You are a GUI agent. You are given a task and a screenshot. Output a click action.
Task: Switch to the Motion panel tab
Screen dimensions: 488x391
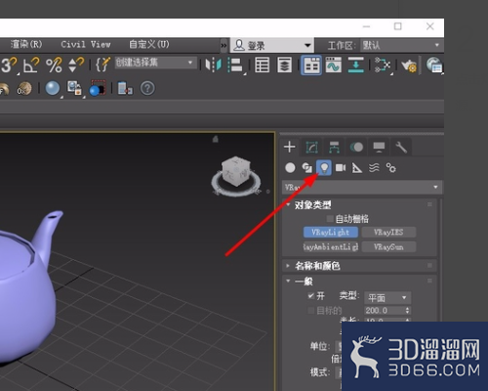tap(356, 148)
